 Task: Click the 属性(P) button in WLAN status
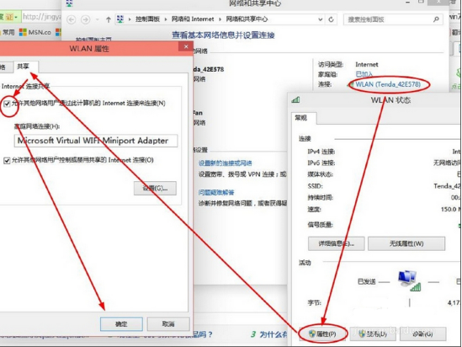pos(322,334)
